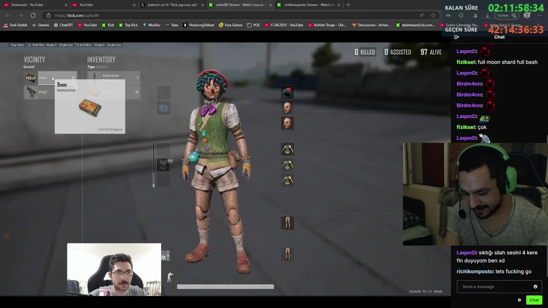This screenshot has height=308, width=548.
Task: Click username richikomposto in chat
Action: tap(475, 272)
